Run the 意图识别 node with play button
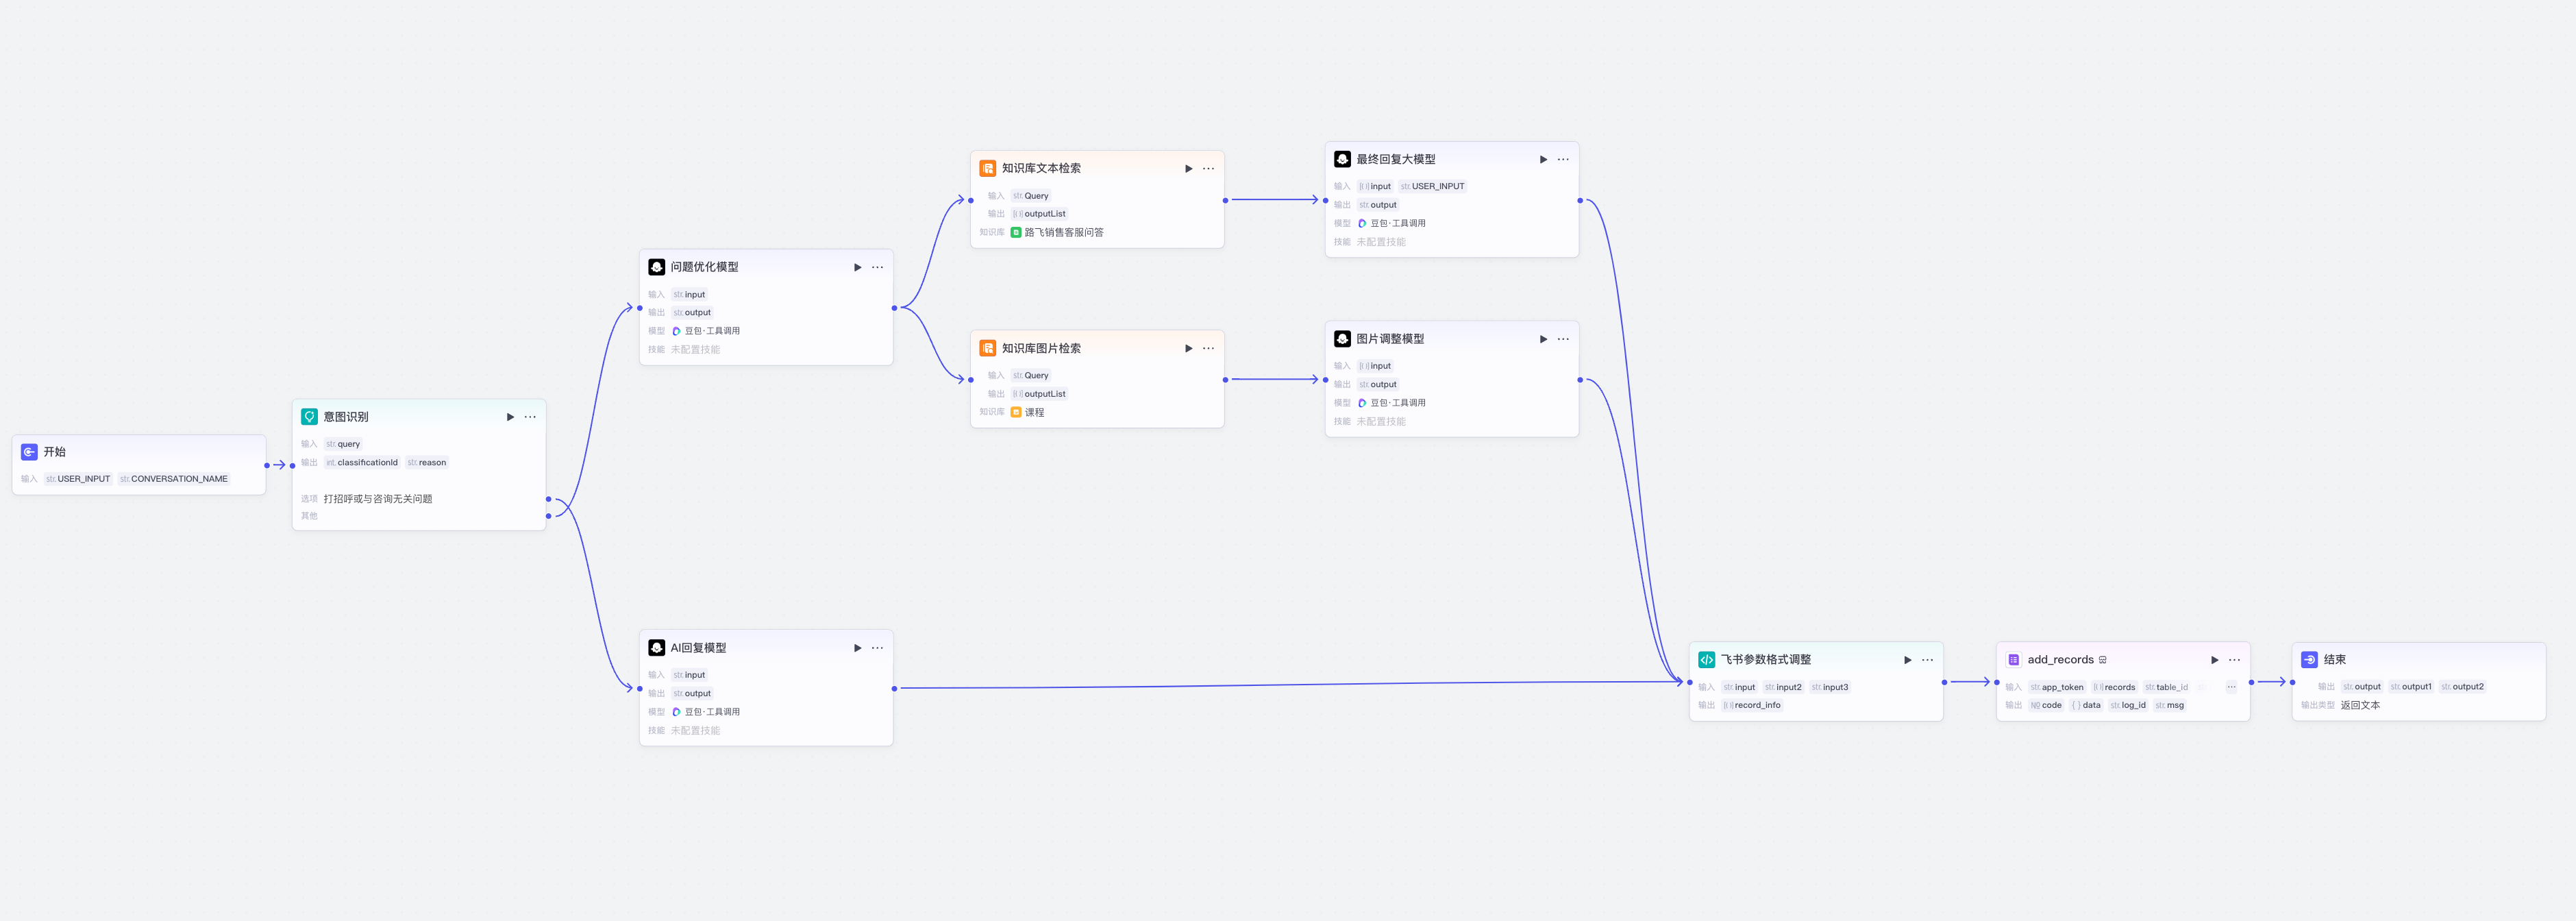 tap(510, 417)
